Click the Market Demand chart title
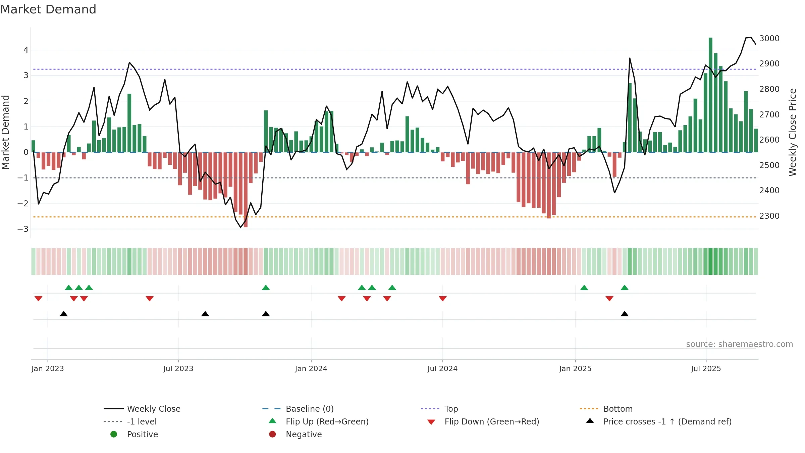The width and height of the screenshot is (805, 453). 48,9
